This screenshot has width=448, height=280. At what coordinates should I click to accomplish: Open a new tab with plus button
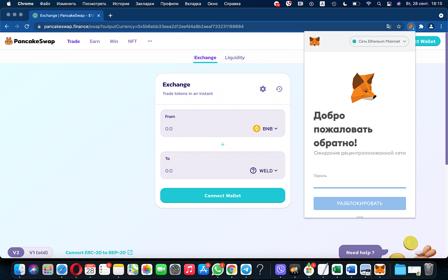(110, 15)
